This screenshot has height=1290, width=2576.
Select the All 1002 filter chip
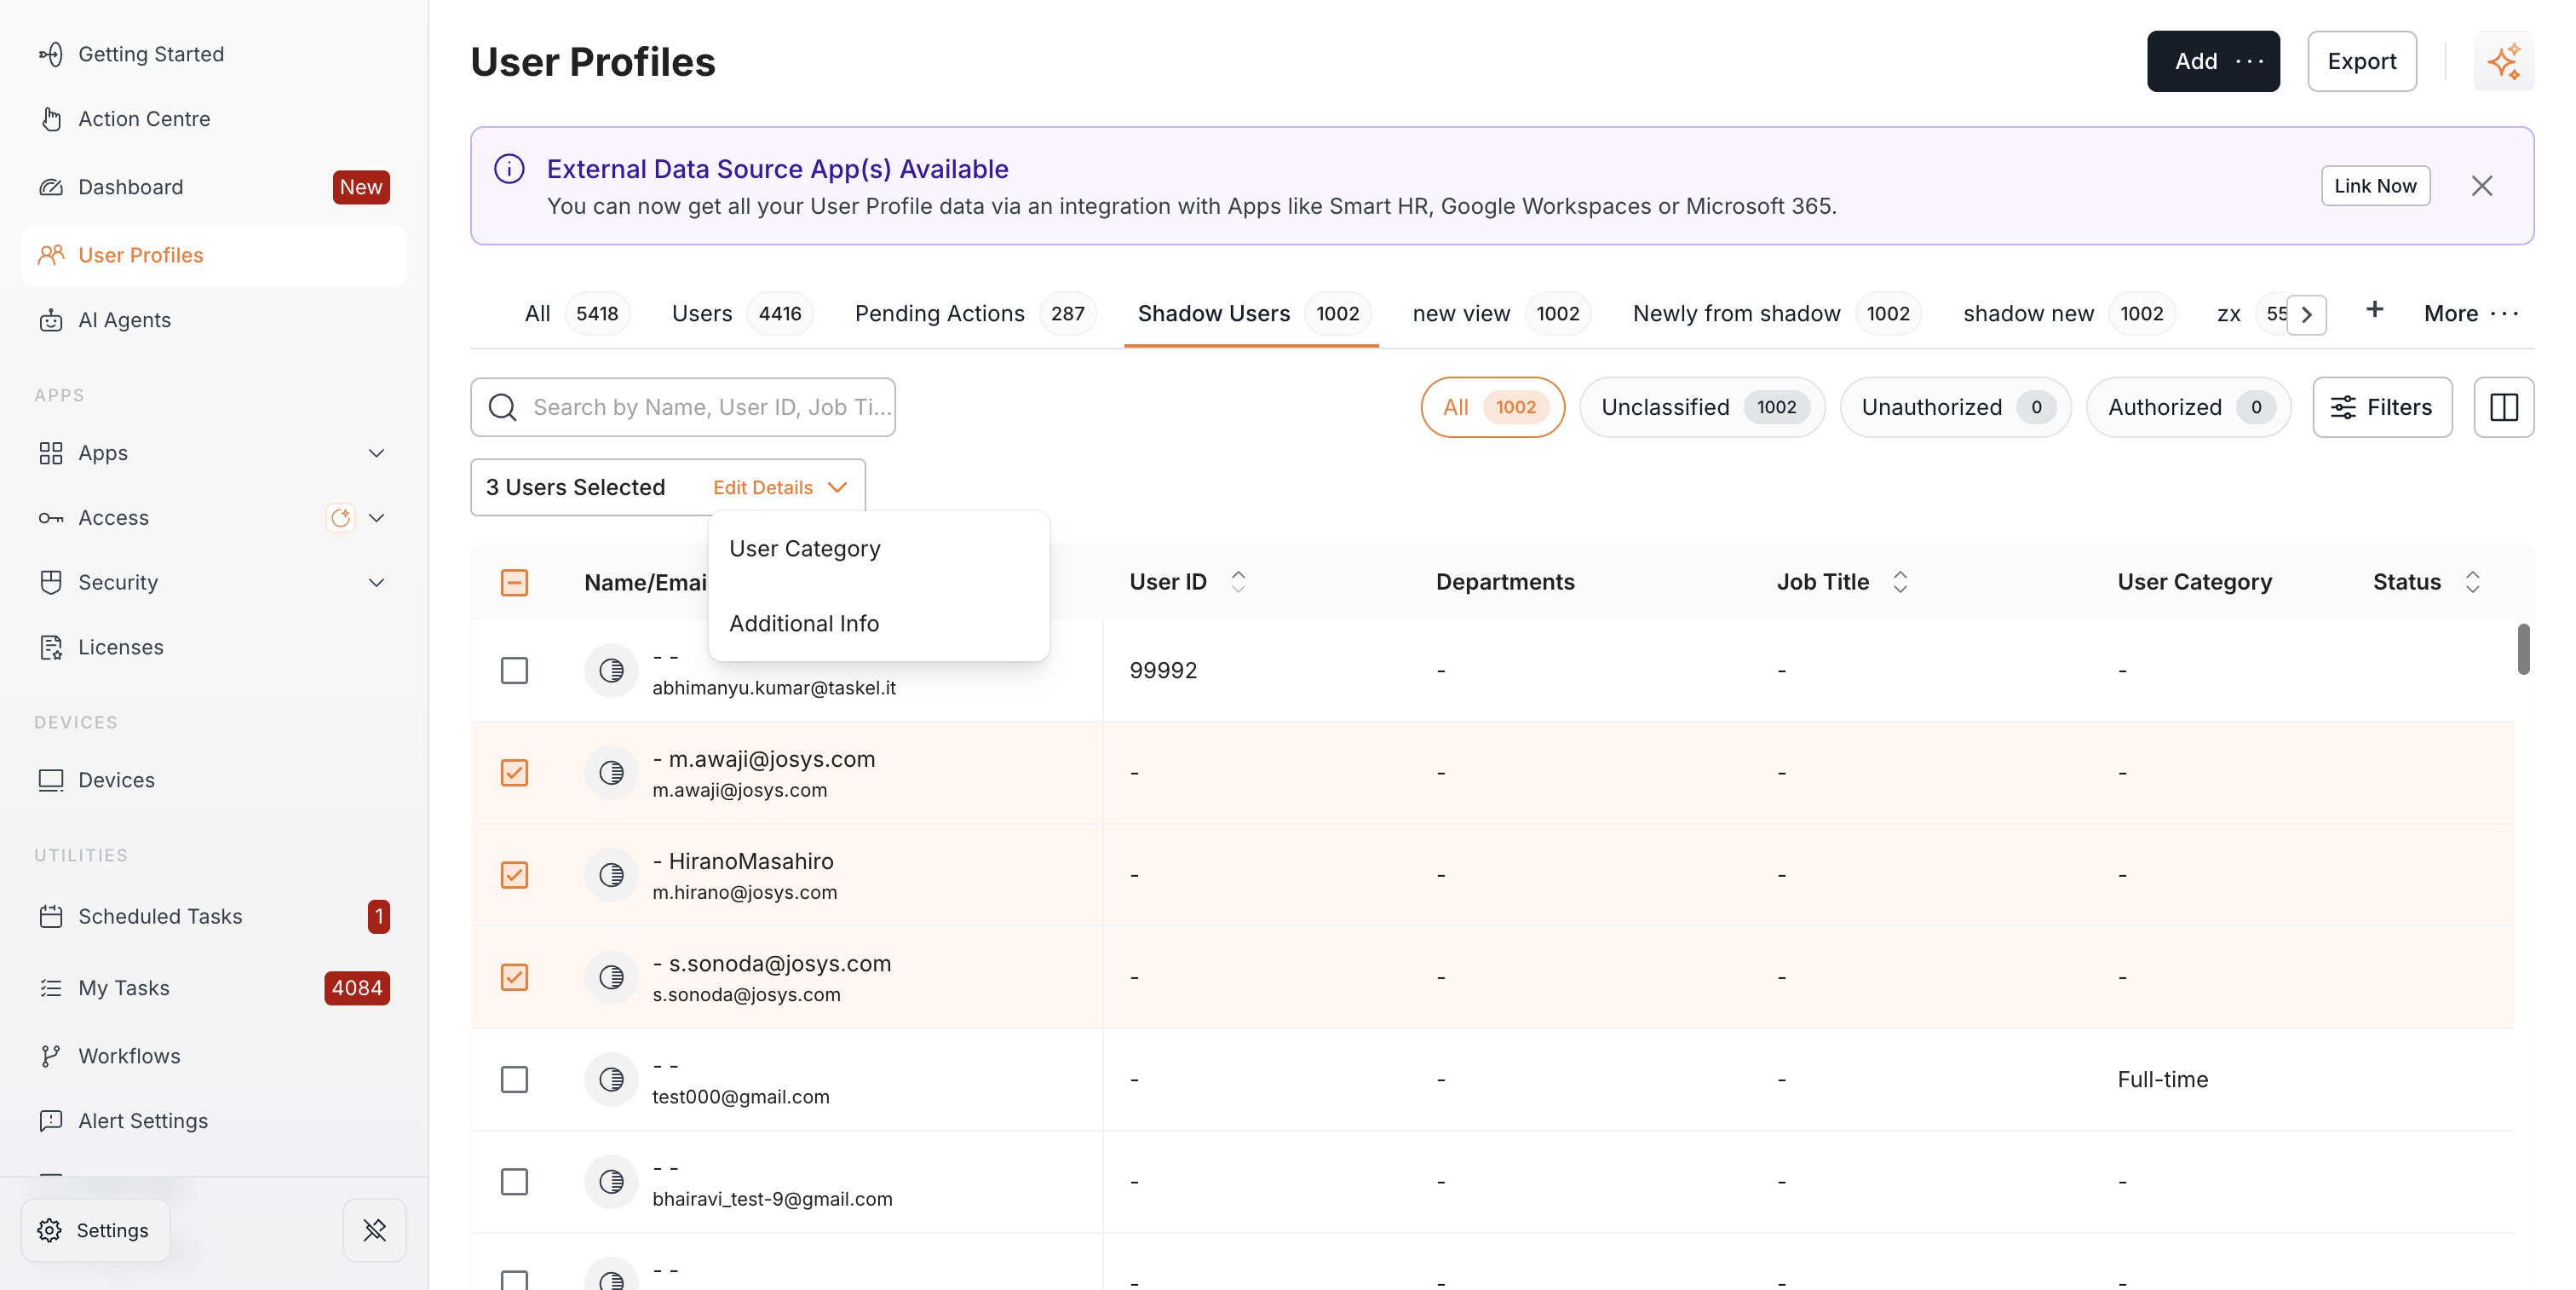pos(1492,407)
